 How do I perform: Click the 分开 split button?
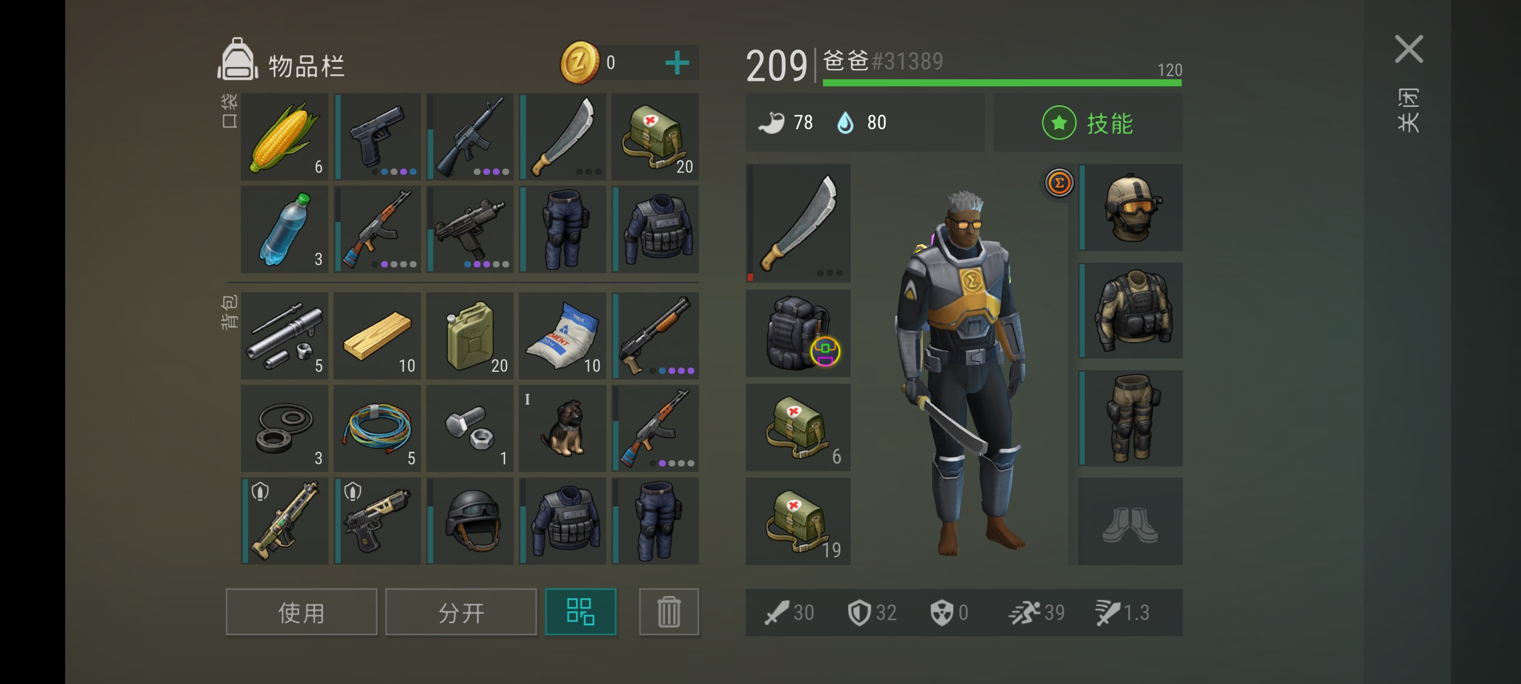pos(461,611)
